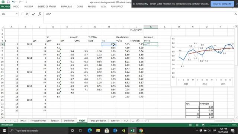Adjust the zoom slider in status bar
Screen dimensions: 238x134
(218, 125)
